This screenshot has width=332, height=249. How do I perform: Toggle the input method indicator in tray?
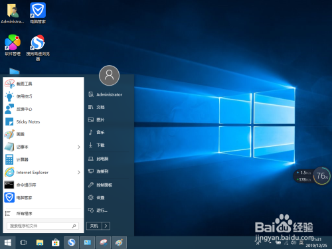tap(301, 243)
